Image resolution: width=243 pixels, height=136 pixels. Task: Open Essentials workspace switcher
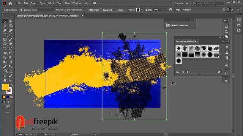tap(181, 3)
